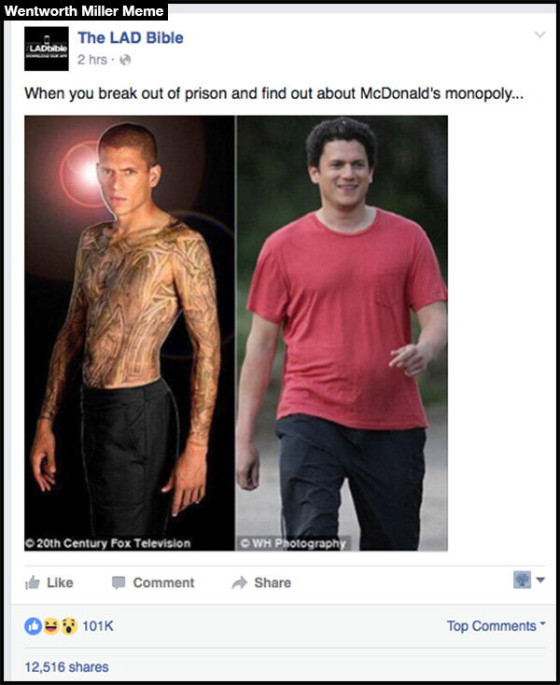Open the tattooed man photo on left
The image size is (560, 685).
[x=130, y=333]
